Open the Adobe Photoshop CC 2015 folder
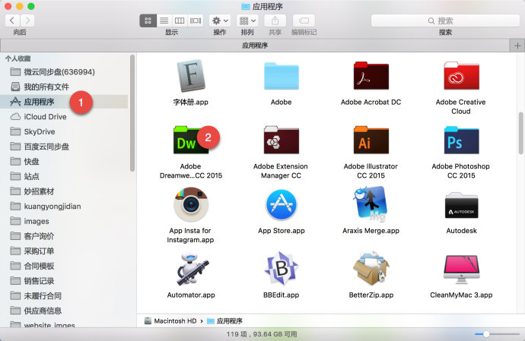The width and height of the screenshot is (525, 341). (x=461, y=140)
